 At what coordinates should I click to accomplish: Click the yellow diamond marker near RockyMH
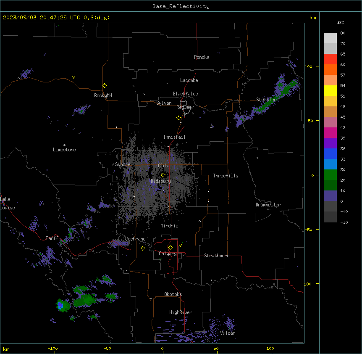(105, 85)
